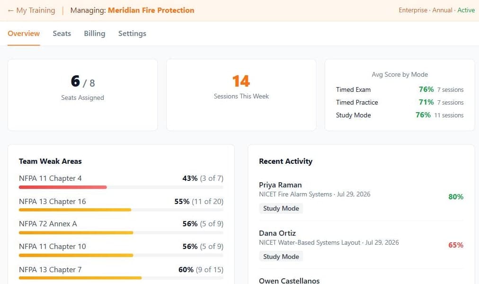Select Dana Ortiz's activity entry
Screen dimensions: 479x284
click(x=361, y=245)
